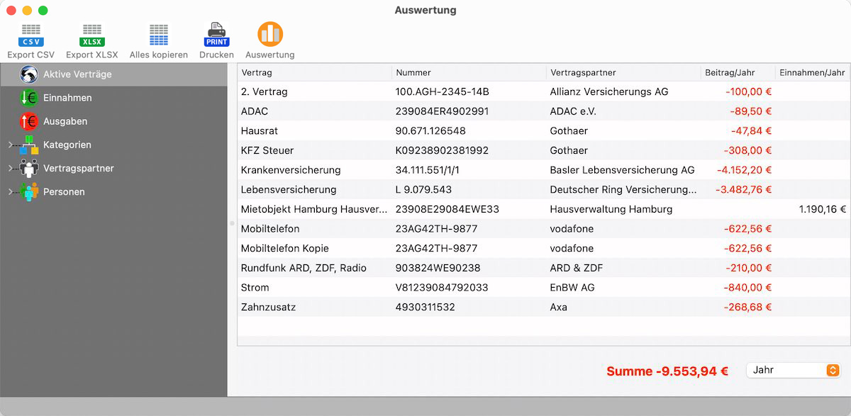Image resolution: width=851 pixels, height=416 pixels.
Task: Click the Vertragspartner people icon
Action: pyautogui.click(x=29, y=168)
